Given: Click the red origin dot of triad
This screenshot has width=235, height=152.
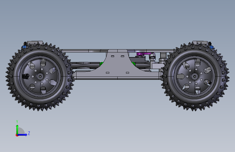Looking at the screenshot, I should pyautogui.click(x=17, y=135).
